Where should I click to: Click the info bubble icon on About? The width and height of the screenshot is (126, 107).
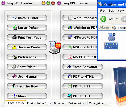pyautogui.click(x=15, y=96)
